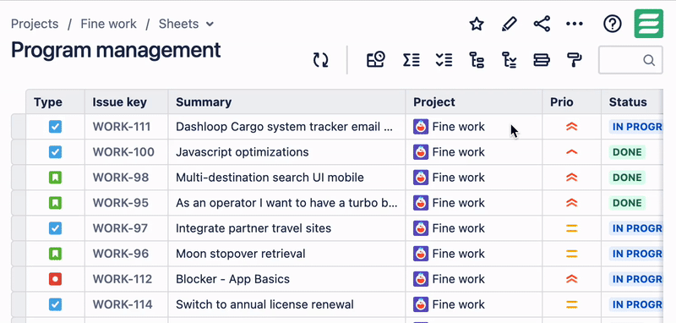Viewport: 676px width, 323px height.
Task: Click the DONE status of WORK-95
Action: tap(627, 203)
